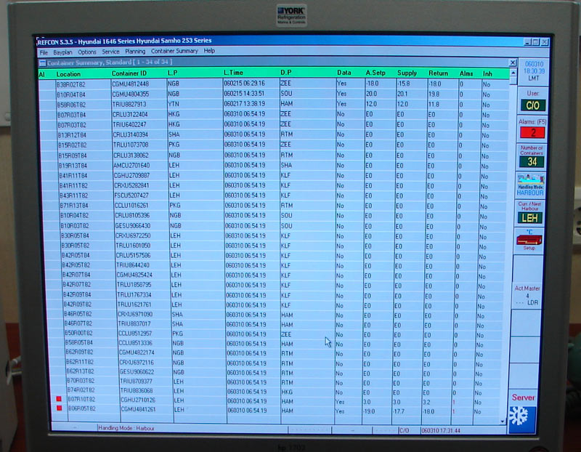Click the Number of Containers 34 indicator
This screenshot has width=581, height=452.
click(532, 161)
